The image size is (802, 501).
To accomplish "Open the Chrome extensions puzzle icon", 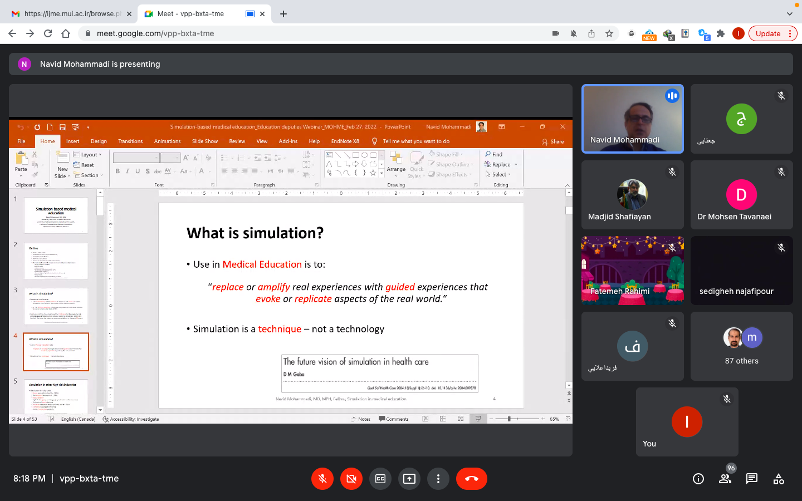I will tap(721, 33).
